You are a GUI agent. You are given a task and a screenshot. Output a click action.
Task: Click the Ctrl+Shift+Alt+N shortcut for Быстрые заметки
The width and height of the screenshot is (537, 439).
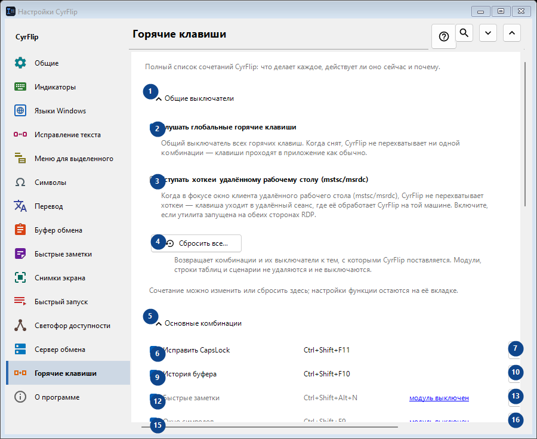[x=331, y=398]
